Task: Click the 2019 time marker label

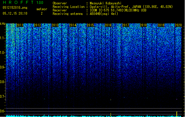Action: pos(161,25)
